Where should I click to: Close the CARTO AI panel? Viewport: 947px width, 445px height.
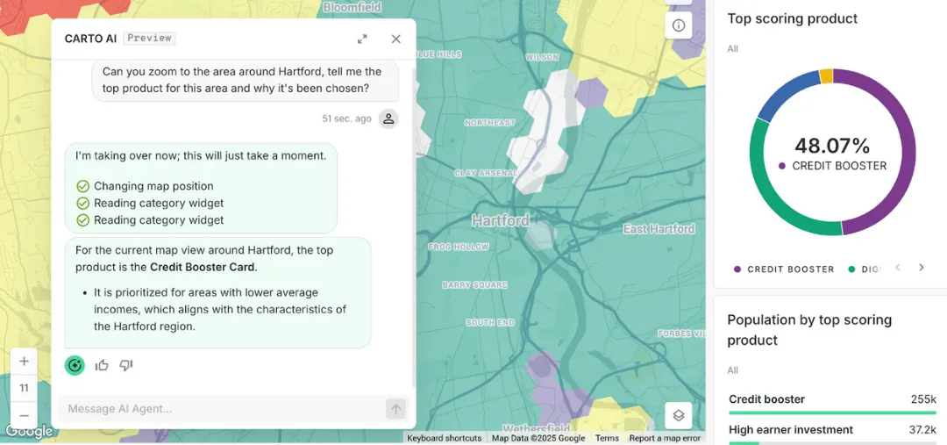(395, 39)
